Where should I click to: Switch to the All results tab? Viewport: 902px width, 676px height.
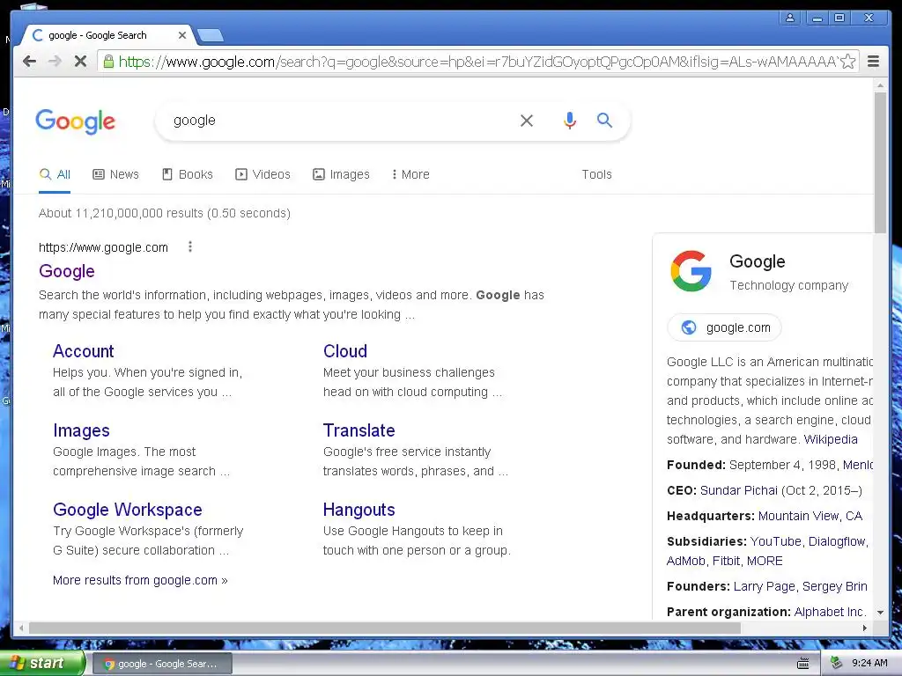(x=55, y=174)
